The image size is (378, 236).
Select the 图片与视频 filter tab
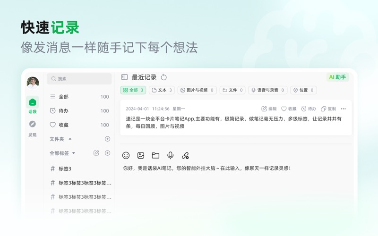pos(197,90)
